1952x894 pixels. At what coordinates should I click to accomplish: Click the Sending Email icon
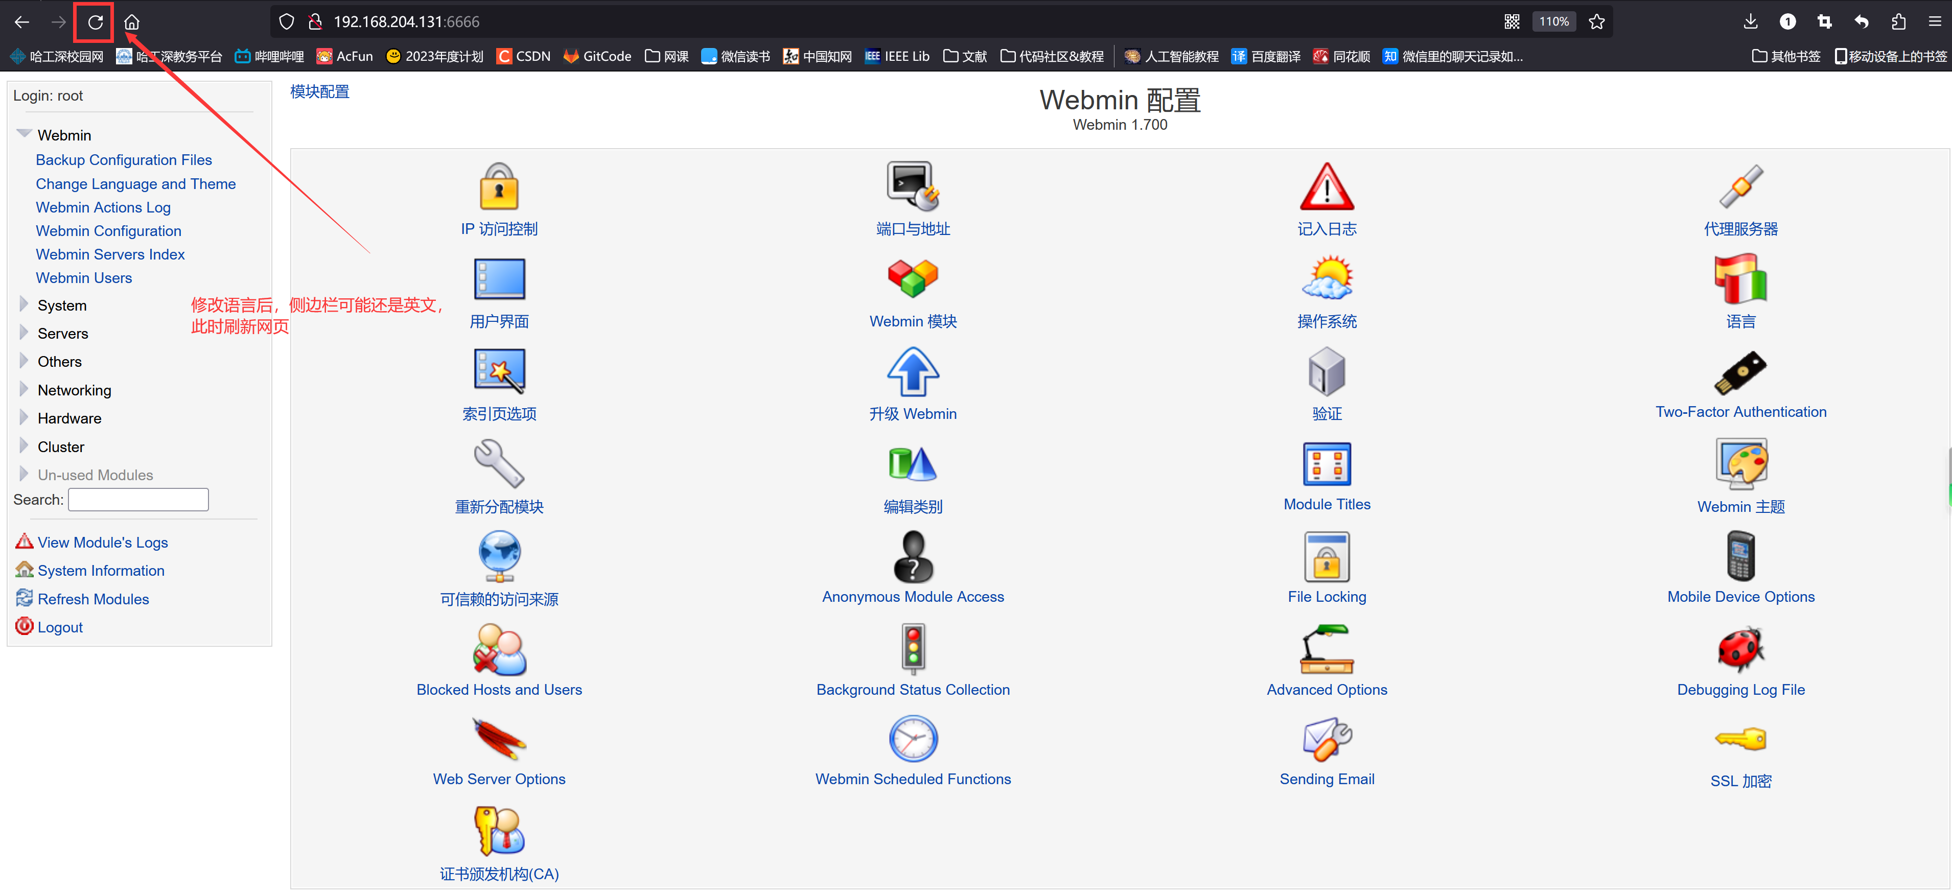(1326, 739)
